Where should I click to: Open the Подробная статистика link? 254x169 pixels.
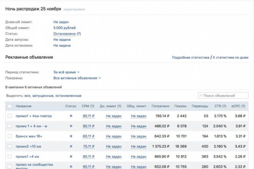point(190,57)
